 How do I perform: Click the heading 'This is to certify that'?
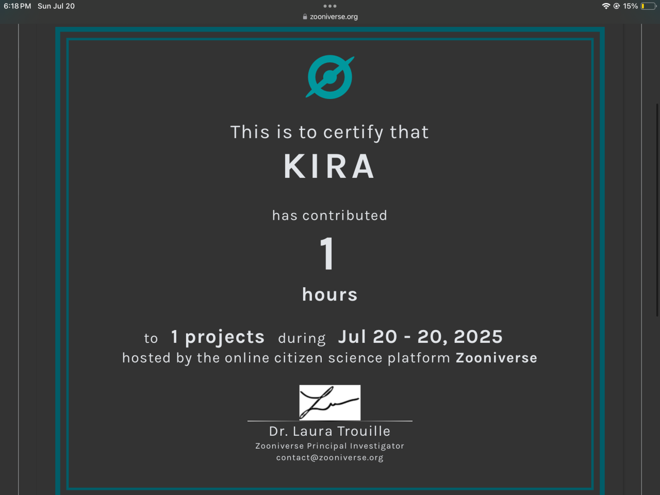click(329, 133)
